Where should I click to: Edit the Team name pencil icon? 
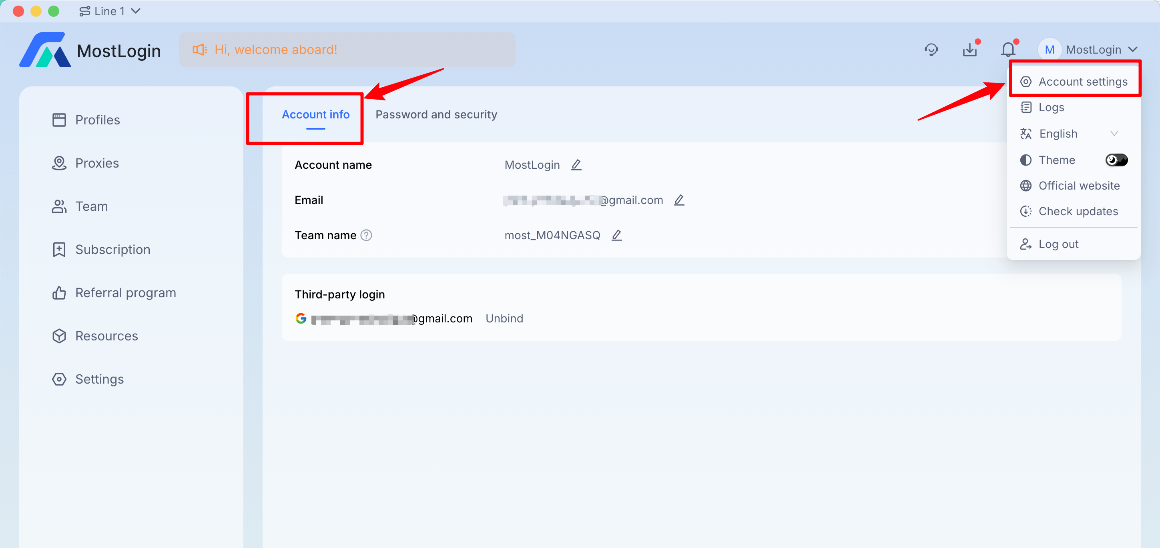click(x=617, y=235)
